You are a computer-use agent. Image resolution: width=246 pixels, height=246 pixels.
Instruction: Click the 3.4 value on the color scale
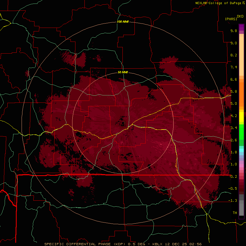[234, 128]
